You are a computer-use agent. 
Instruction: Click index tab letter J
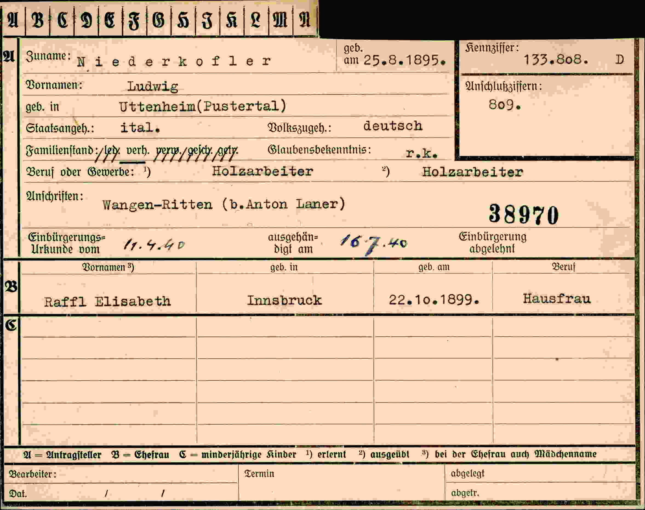(207, 20)
